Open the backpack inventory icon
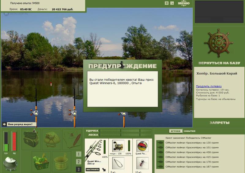 pos(31,139)
